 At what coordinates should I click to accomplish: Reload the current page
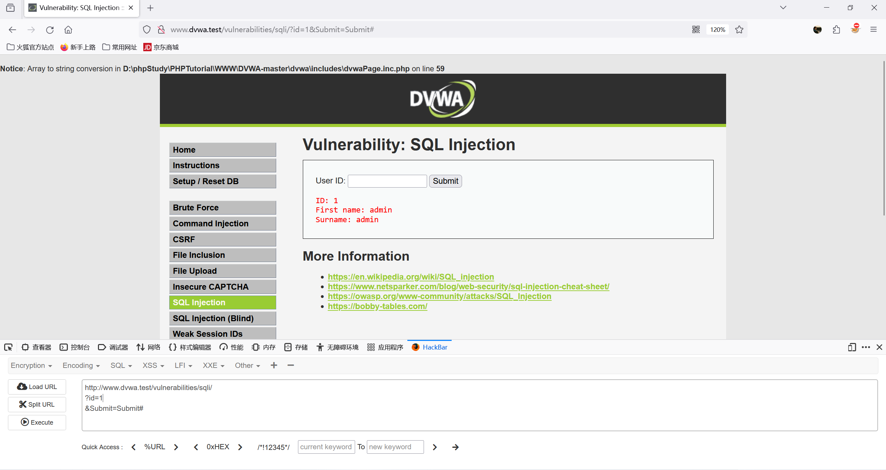click(x=50, y=30)
